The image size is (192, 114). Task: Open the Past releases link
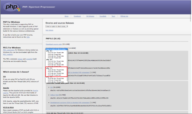tap(49, 30)
